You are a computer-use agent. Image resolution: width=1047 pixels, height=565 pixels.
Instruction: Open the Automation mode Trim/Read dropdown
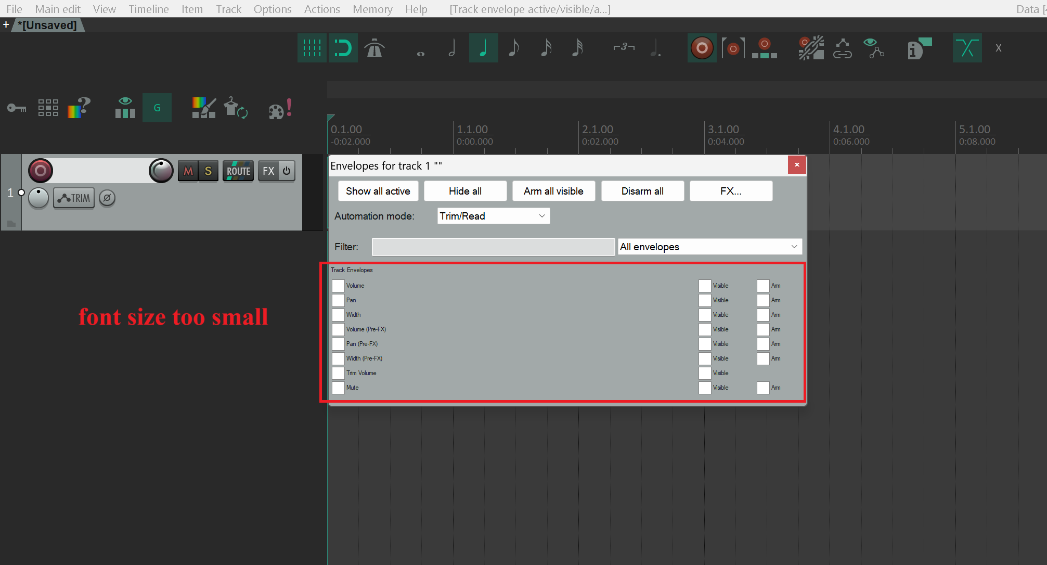493,216
